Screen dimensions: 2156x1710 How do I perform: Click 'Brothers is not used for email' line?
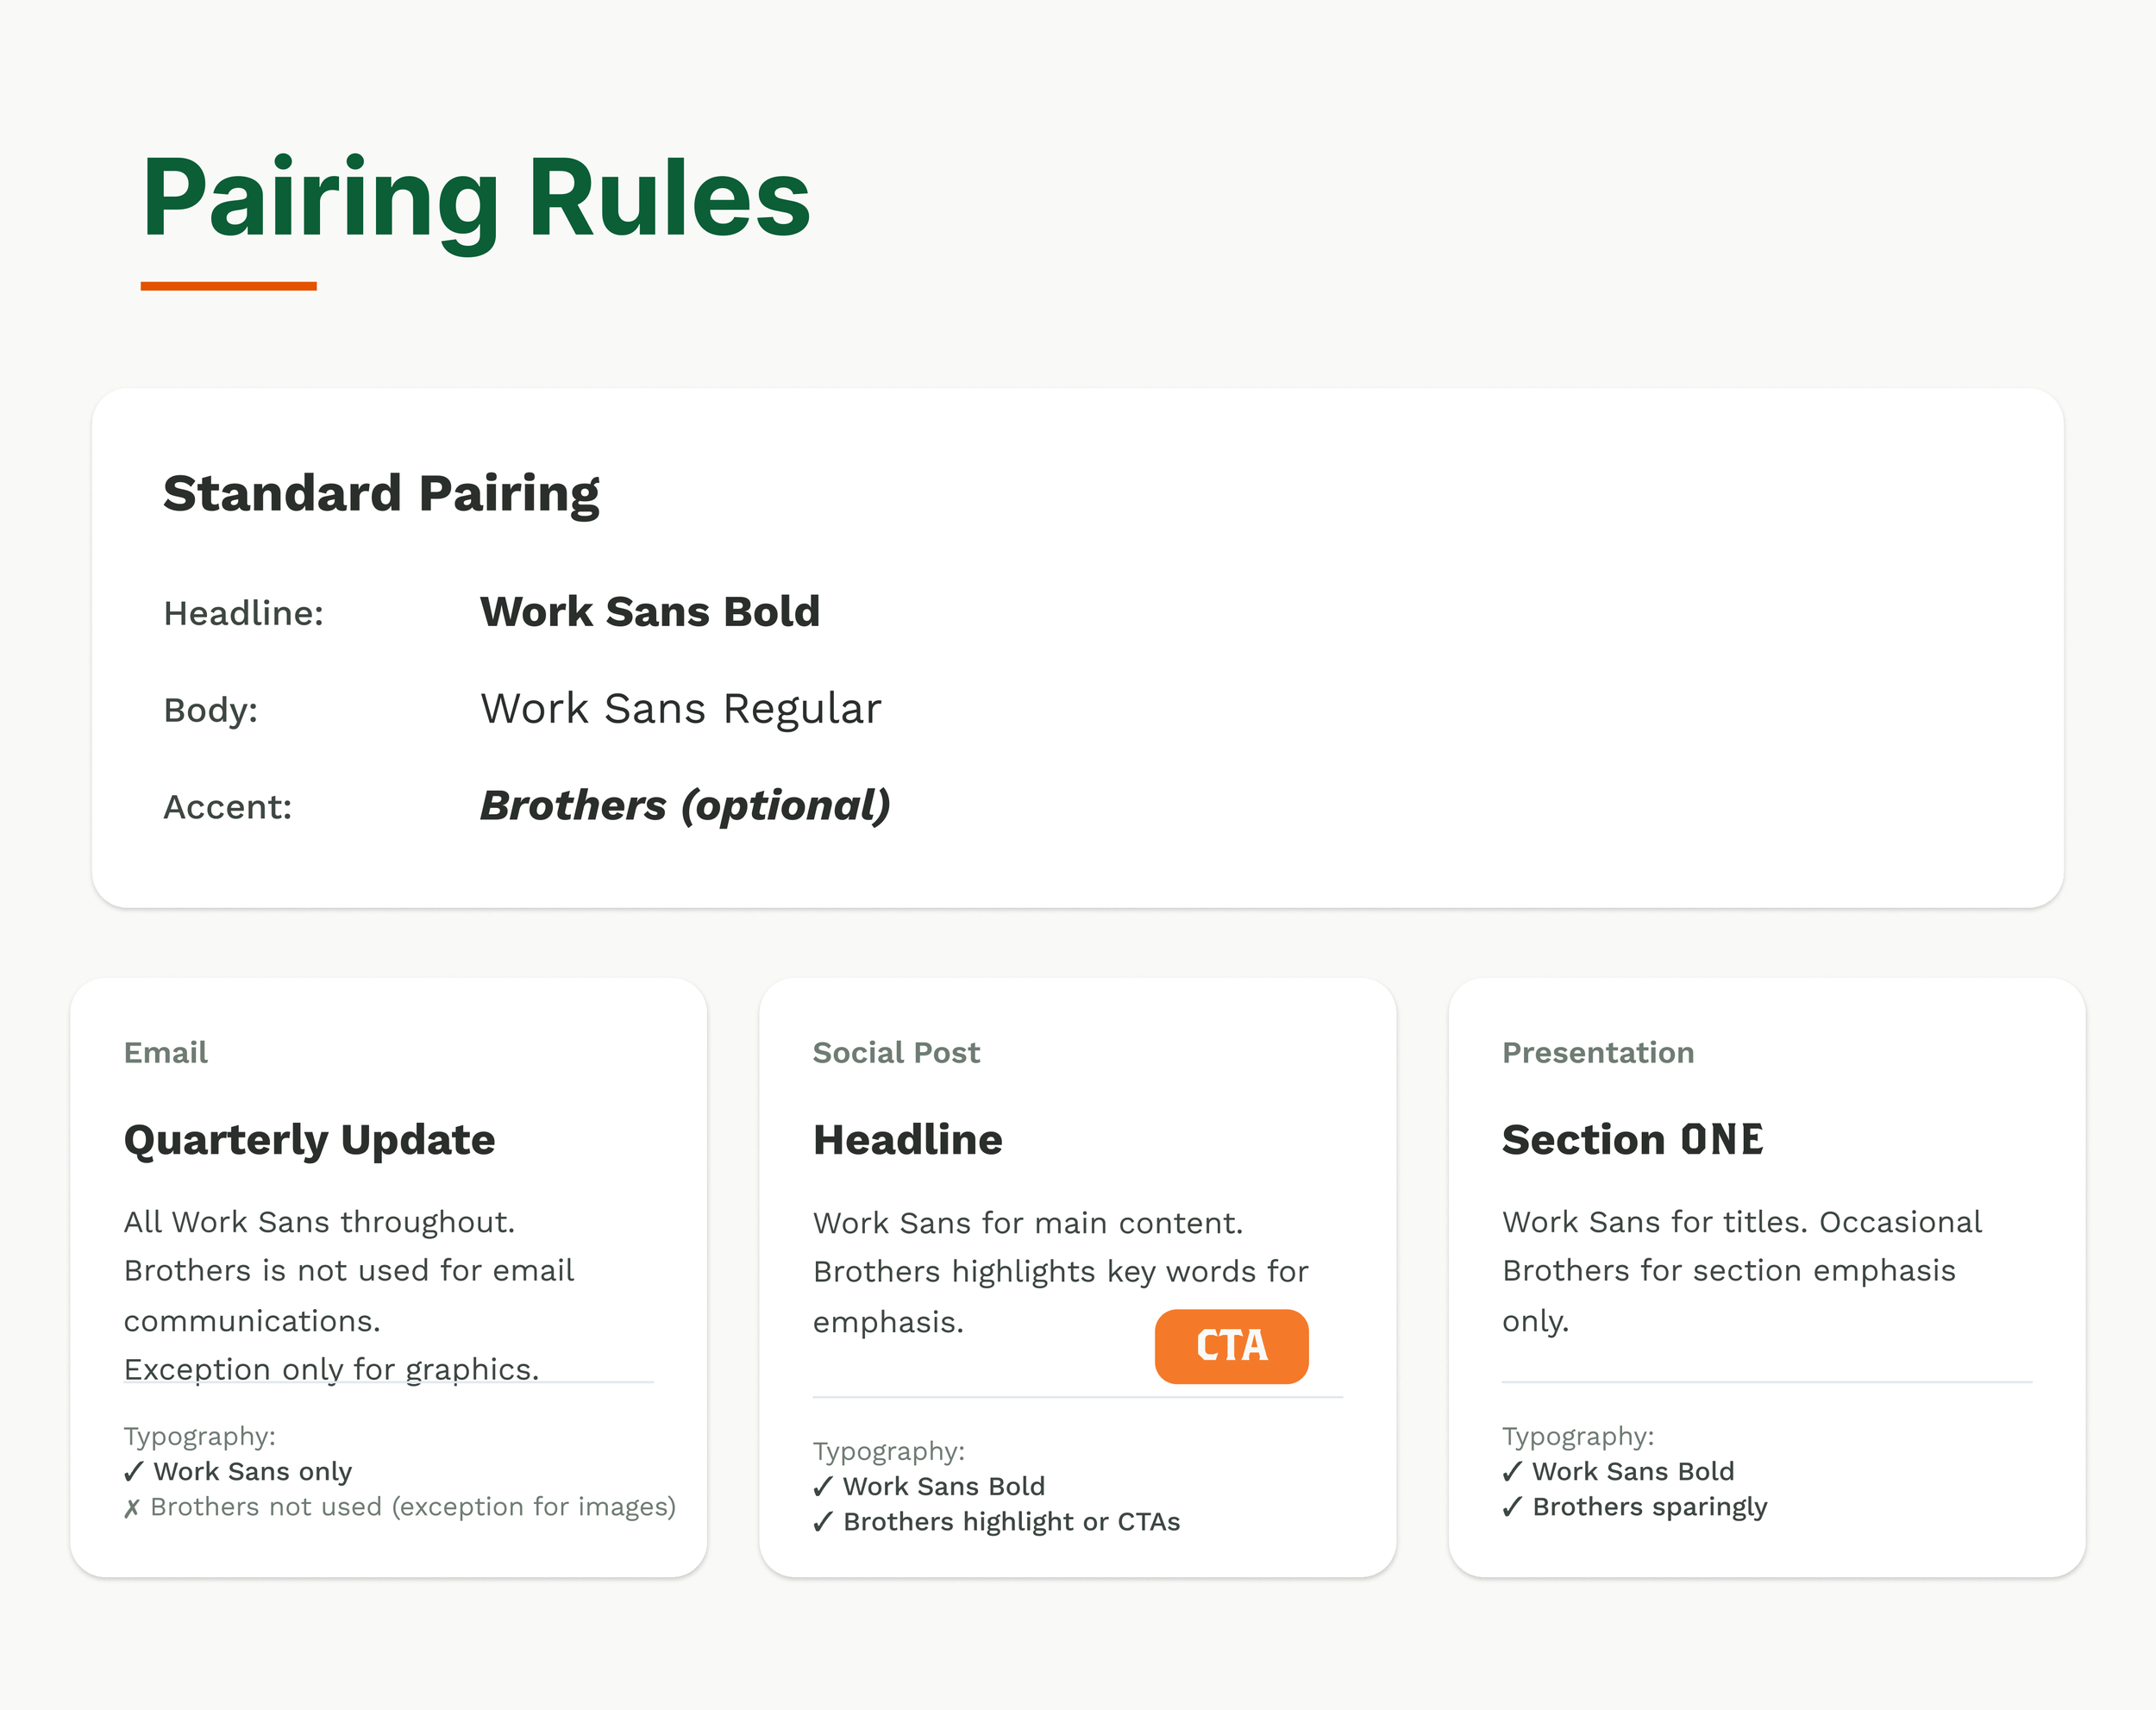[x=348, y=1271]
